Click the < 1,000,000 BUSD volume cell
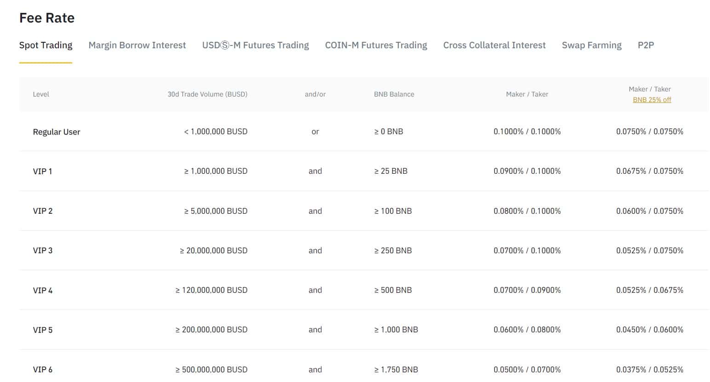Screen dimensions: 710x382 tap(216, 131)
